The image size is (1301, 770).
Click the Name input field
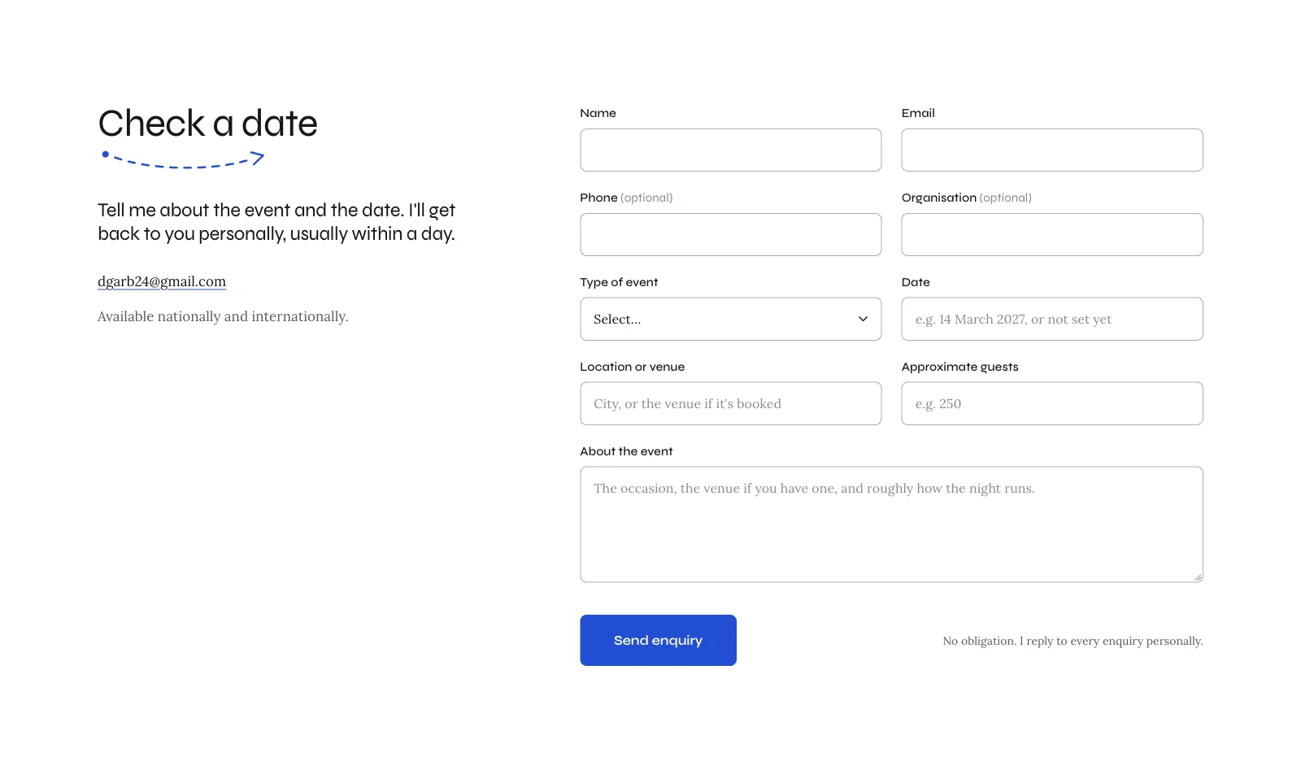(x=730, y=150)
